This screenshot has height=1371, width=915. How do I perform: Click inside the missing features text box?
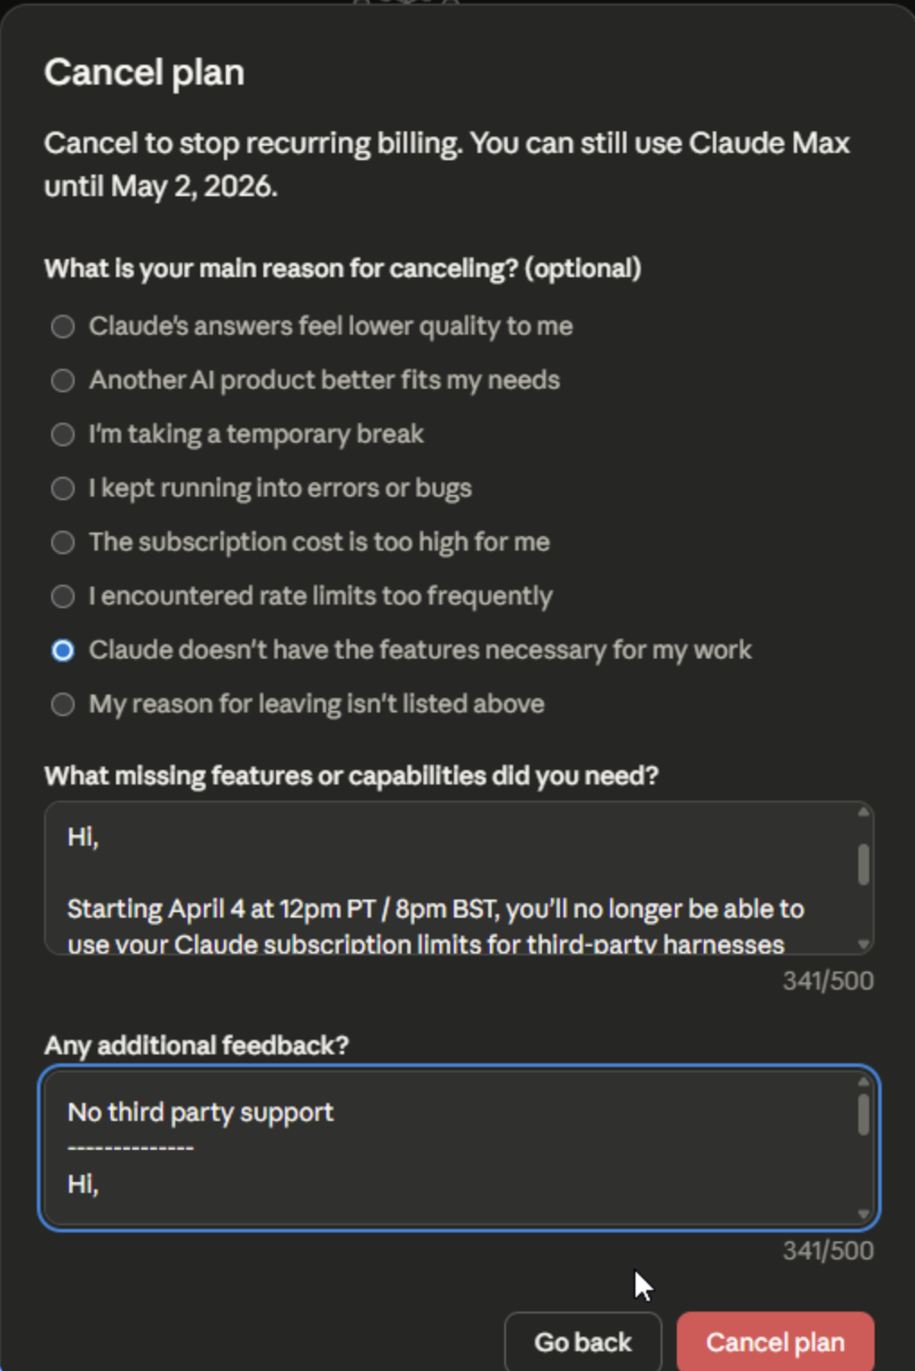click(449, 877)
